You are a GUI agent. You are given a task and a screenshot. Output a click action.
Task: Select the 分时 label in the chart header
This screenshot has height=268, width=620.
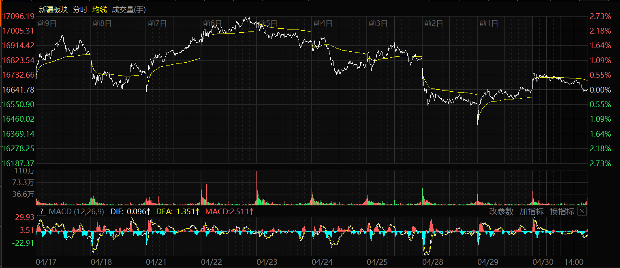point(80,9)
